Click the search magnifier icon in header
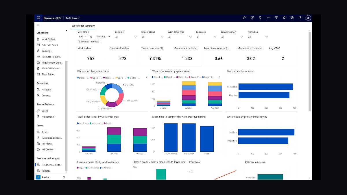This screenshot has height=195, width=347. pos(244,18)
